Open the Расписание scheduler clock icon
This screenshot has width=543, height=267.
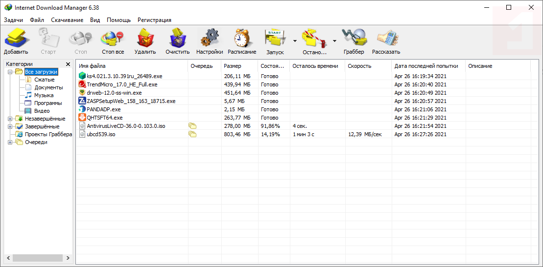242,38
